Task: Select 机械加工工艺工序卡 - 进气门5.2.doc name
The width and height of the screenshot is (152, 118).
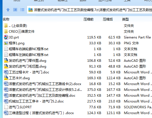Action: [36, 101]
